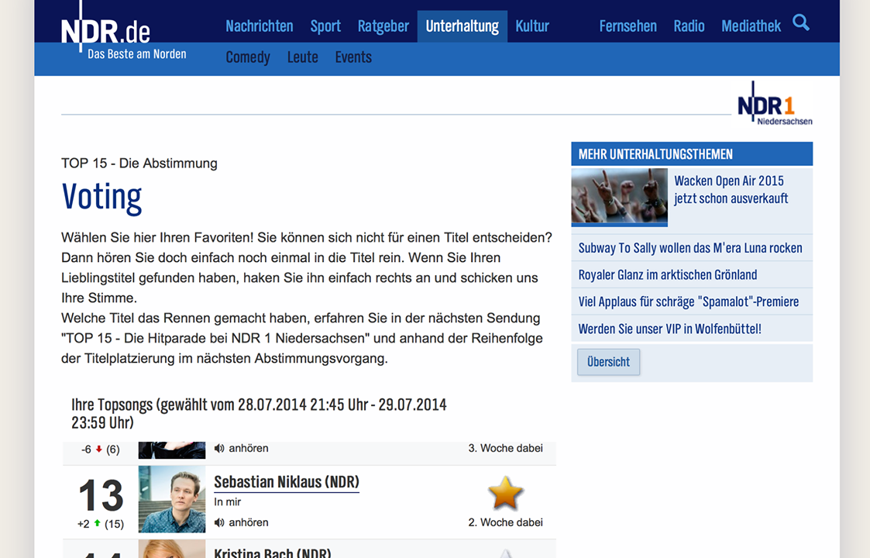The width and height of the screenshot is (870, 558).
Task: Click the '+2 (15)' rank change text
Action: pyautogui.click(x=101, y=524)
